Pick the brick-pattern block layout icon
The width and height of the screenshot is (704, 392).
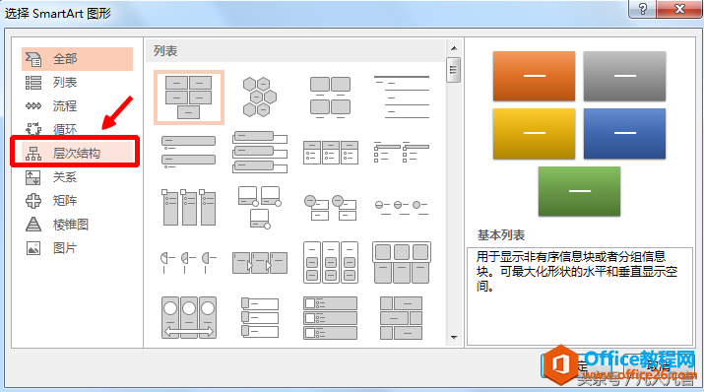coord(402,317)
